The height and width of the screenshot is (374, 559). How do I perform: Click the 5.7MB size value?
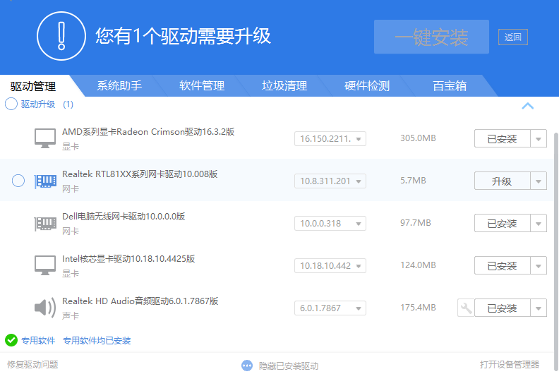pos(413,181)
